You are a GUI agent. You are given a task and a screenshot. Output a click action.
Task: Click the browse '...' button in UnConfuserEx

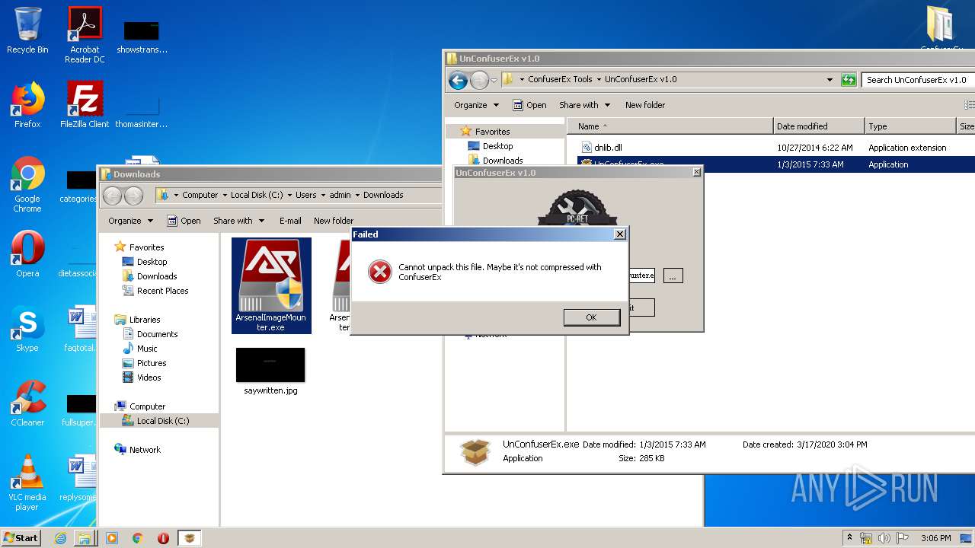point(673,276)
